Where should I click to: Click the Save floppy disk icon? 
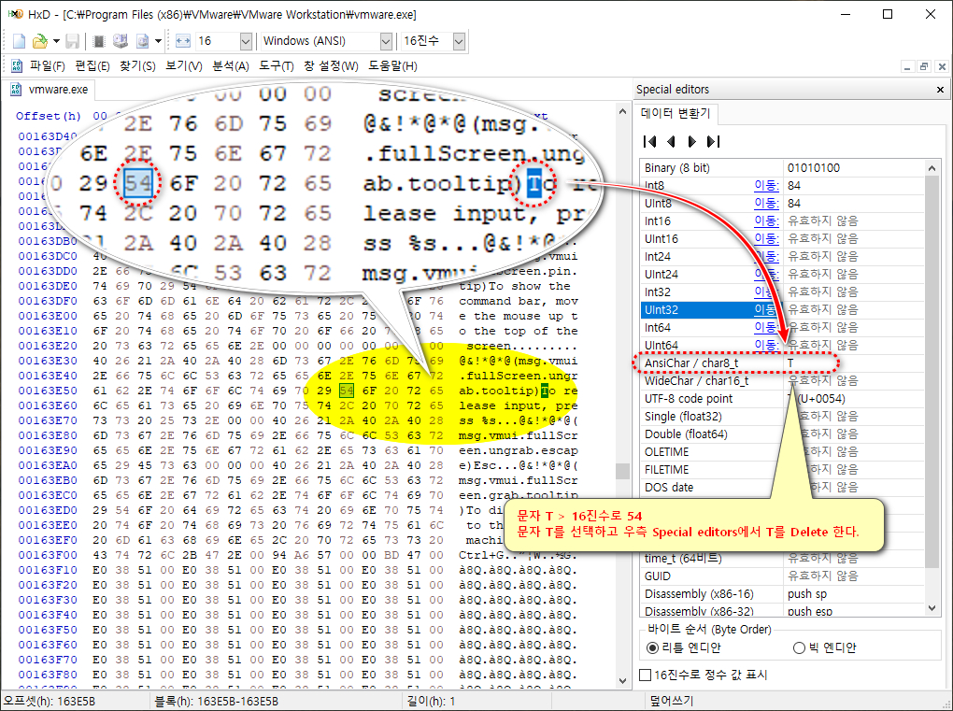click(x=73, y=41)
